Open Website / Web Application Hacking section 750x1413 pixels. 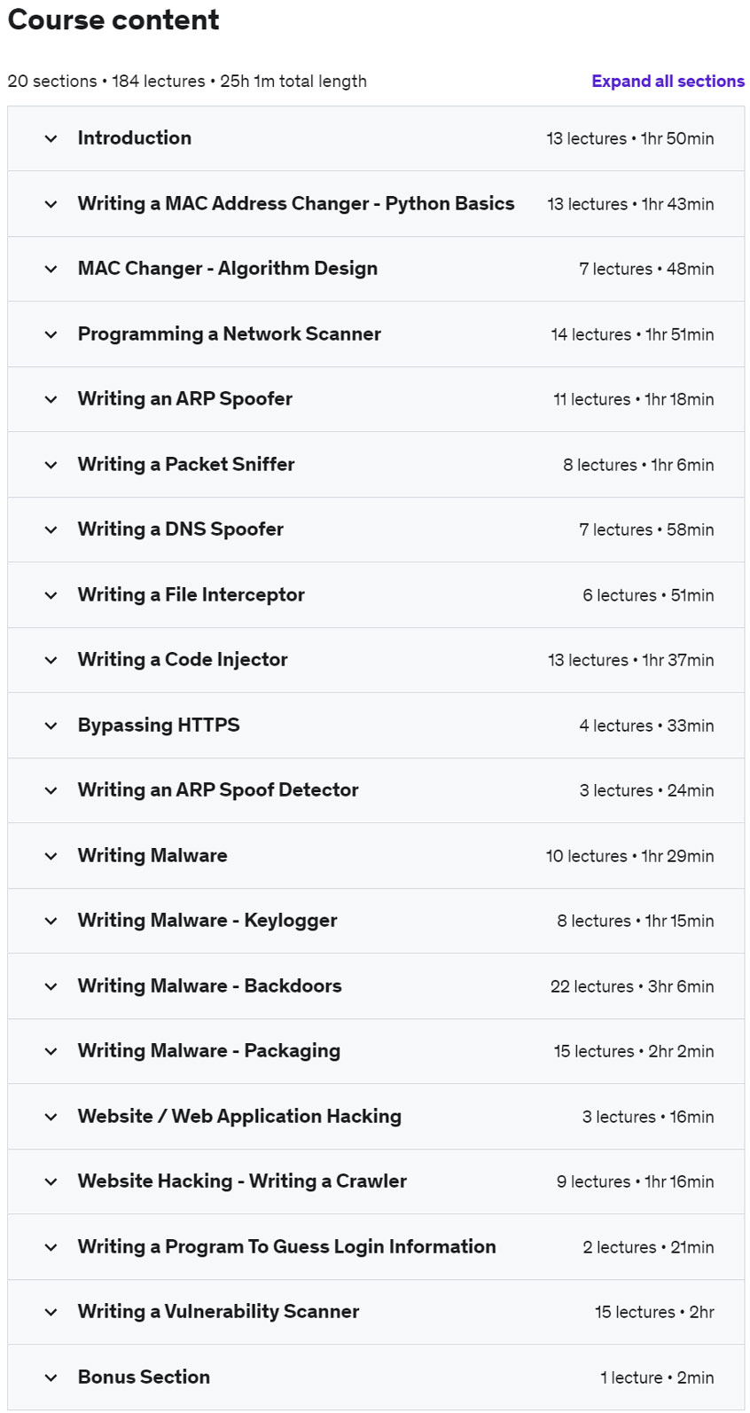click(239, 1117)
